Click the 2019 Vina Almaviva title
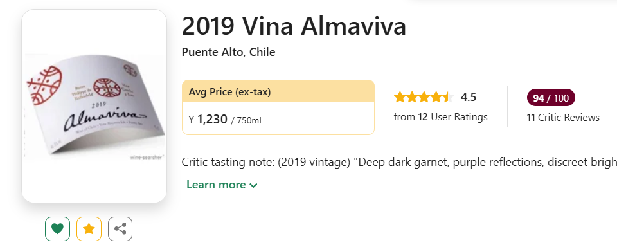 [294, 26]
